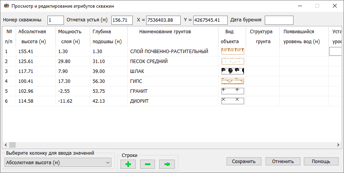The width and height of the screenshot is (344, 173).
Task: Select depth cell 53.75
Action: [109, 91]
